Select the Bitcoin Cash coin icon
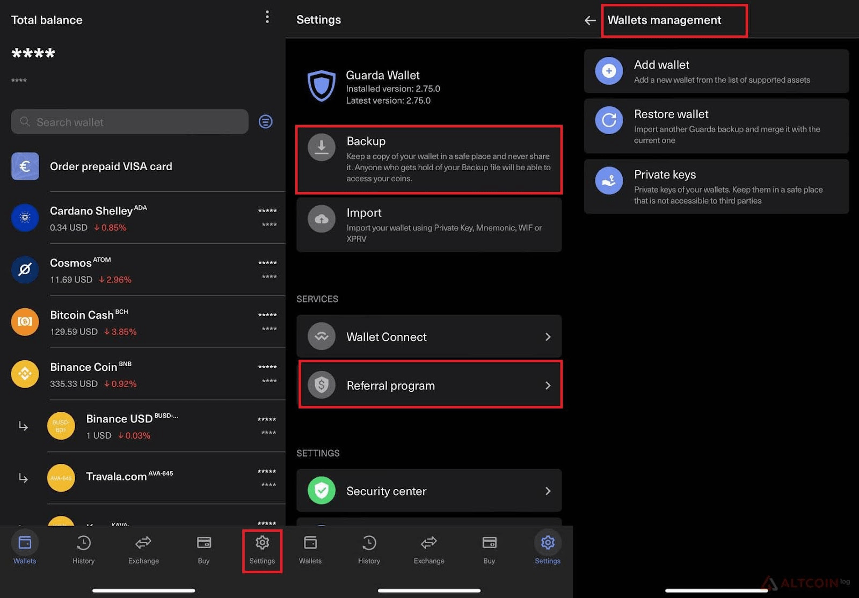859x598 pixels. click(25, 322)
